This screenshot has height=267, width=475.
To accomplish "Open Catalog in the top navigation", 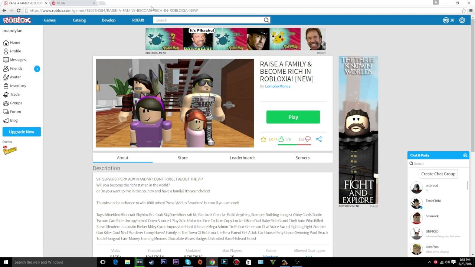I will click(x=79, y=20).
